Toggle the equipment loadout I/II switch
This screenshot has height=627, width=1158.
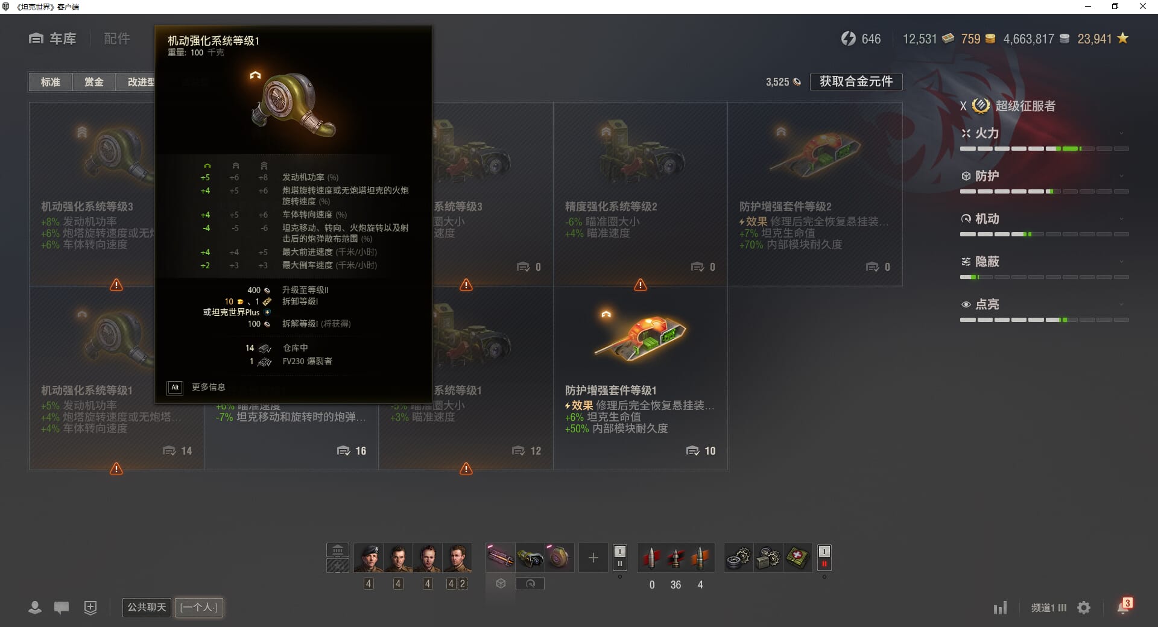[x=619, y=558]
